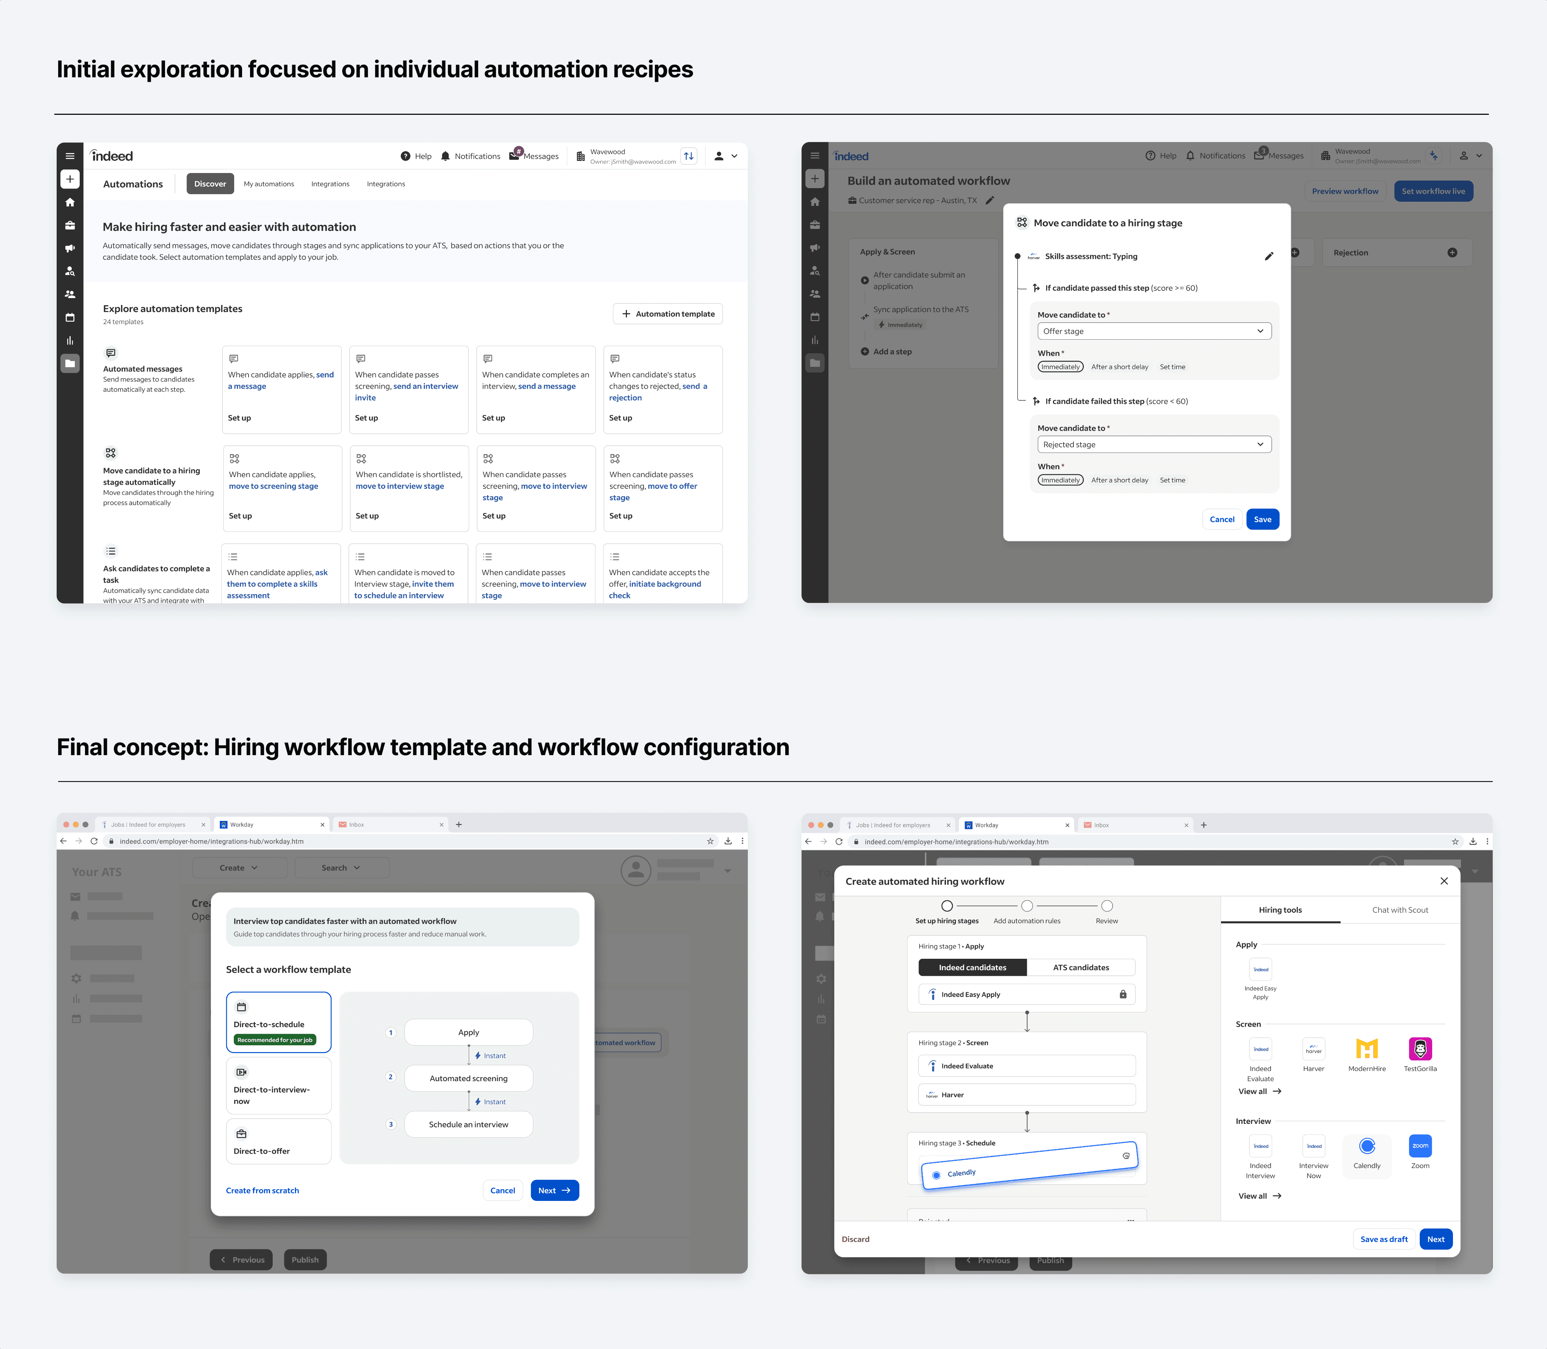
Task: Select the Direct-to-offer workflow template
Action: pos(278,1141)
